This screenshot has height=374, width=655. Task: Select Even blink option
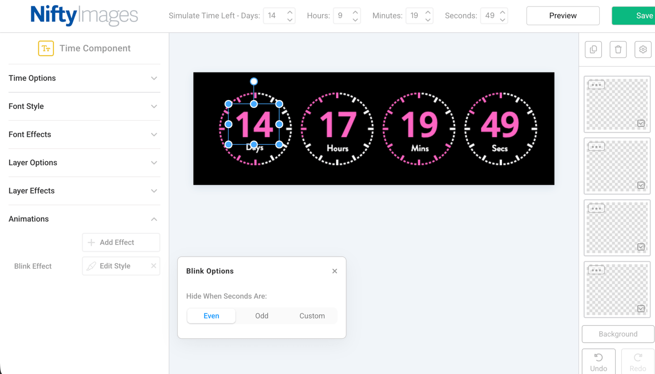point(211,316)
